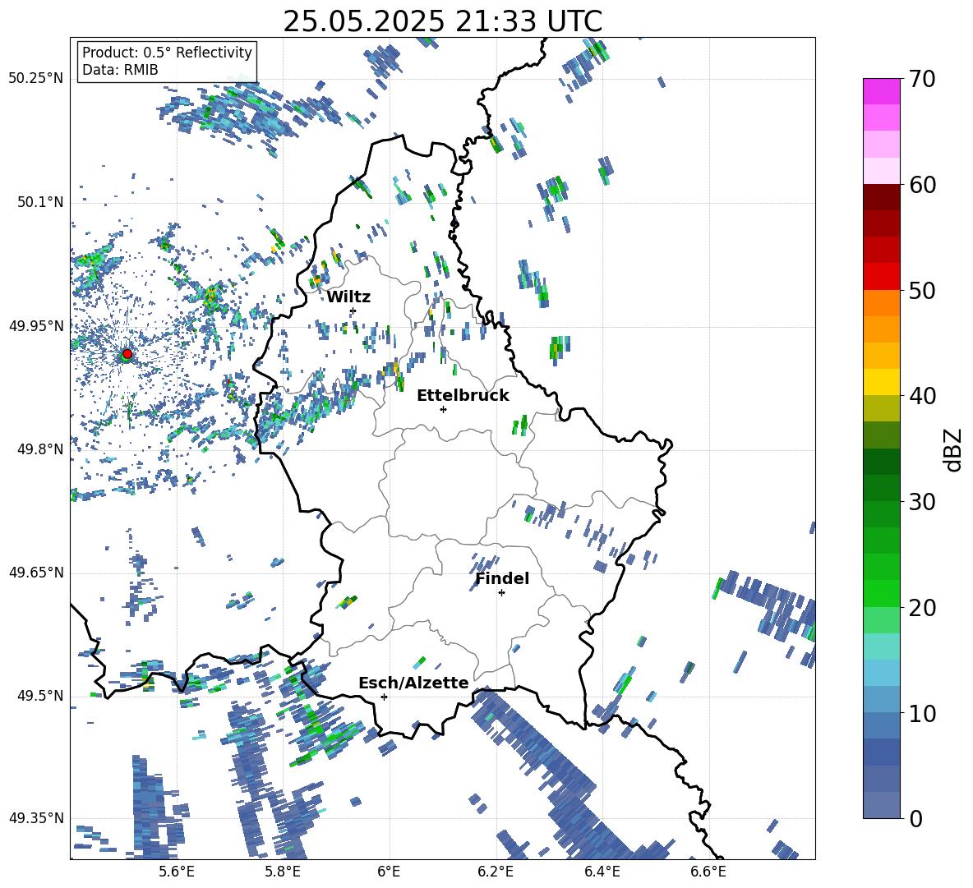The width and height of the screenshot is (973, 888).
Task: Select the Esch/Alzette city label
Action: 413,683
